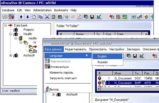Click the copy documents toolbar icon
The image size is (159, 103).
41,17
